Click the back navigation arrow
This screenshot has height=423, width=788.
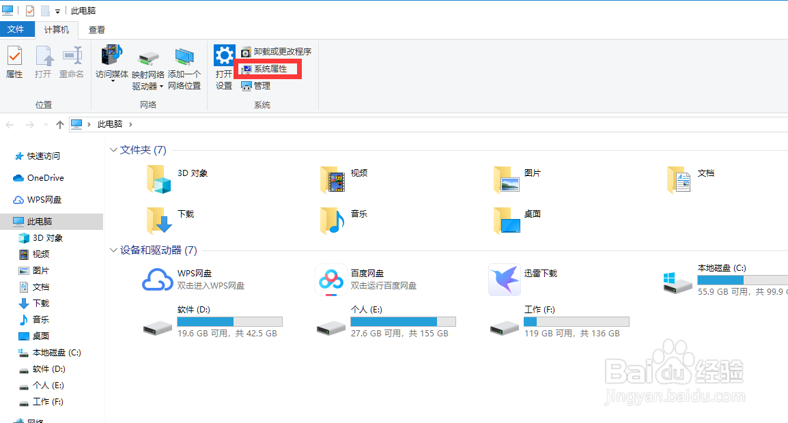[x=10, y=123]
